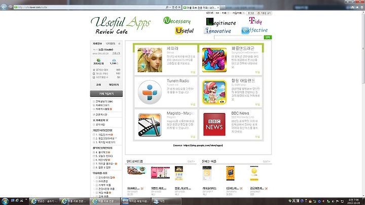Switch to the active IE taskbar window
Viewport: 365px width, 205px height.
coord(105,201)
